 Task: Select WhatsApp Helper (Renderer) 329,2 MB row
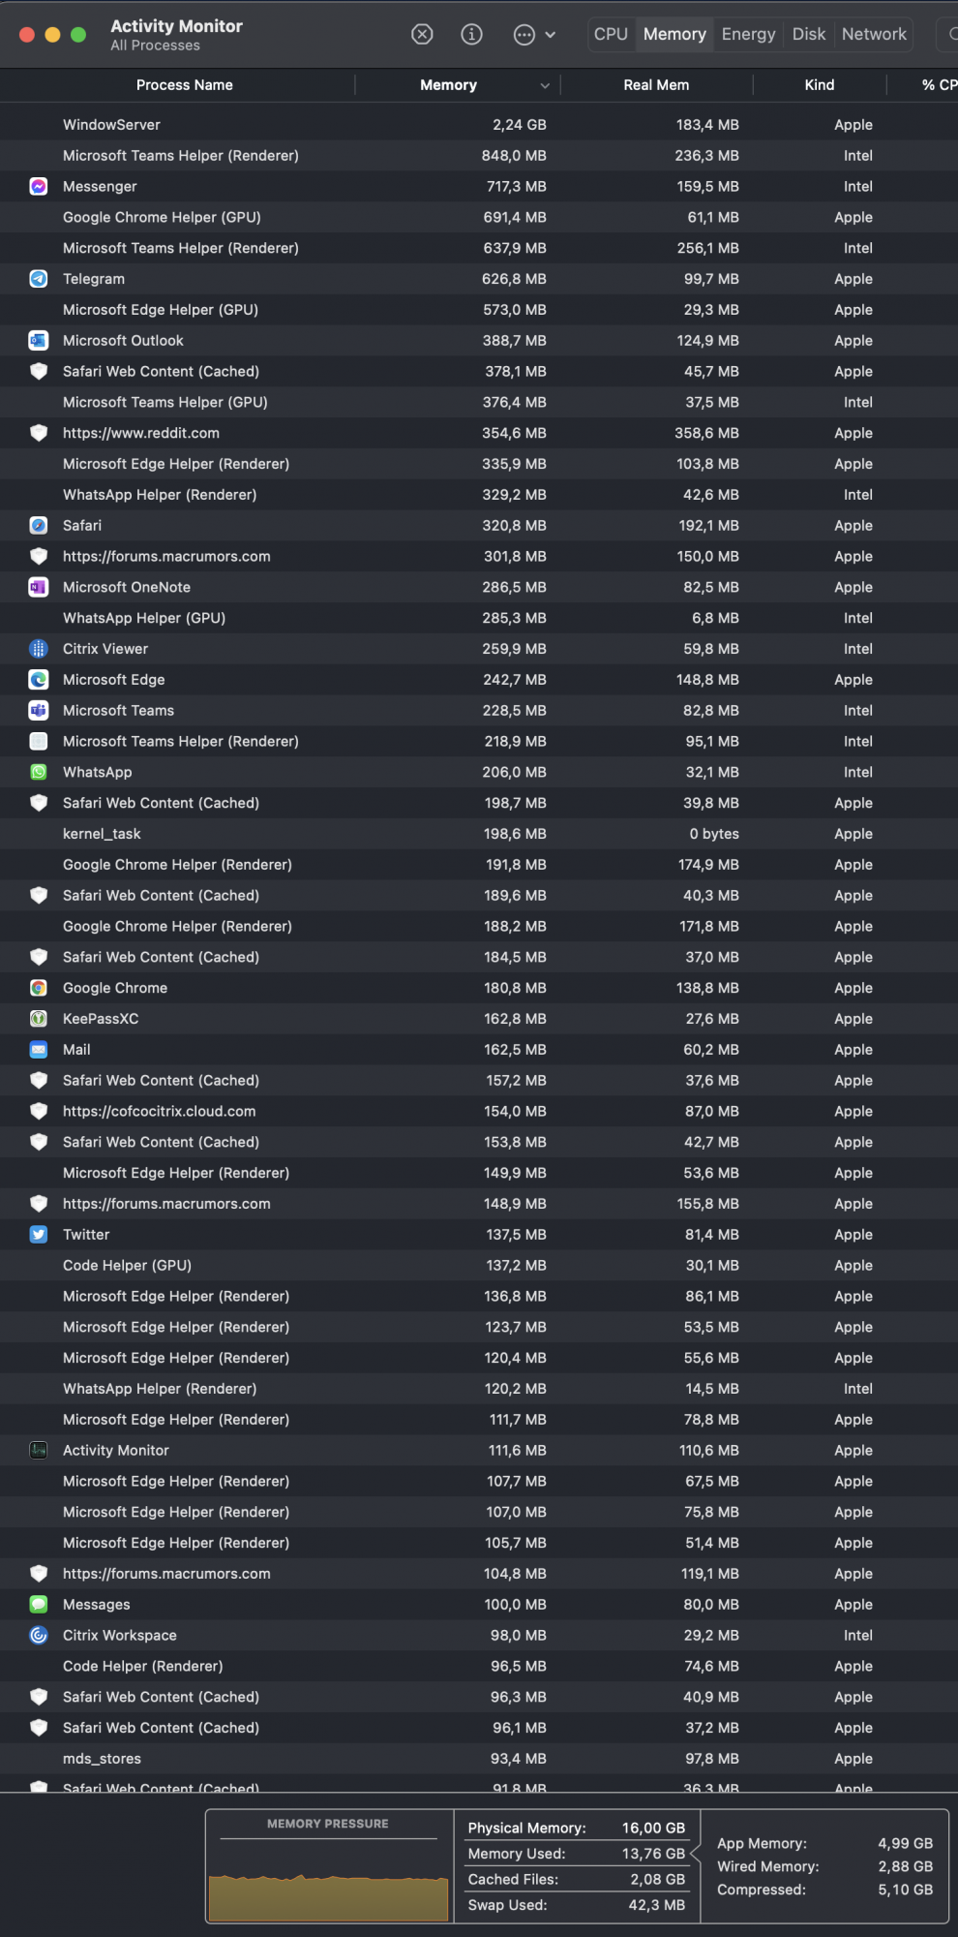479,495
